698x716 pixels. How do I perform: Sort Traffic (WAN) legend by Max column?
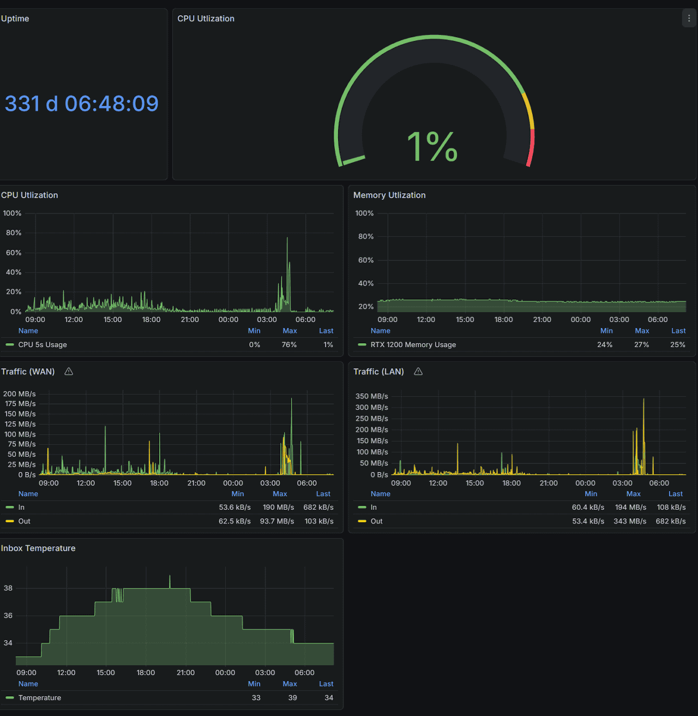click(280, 494)
